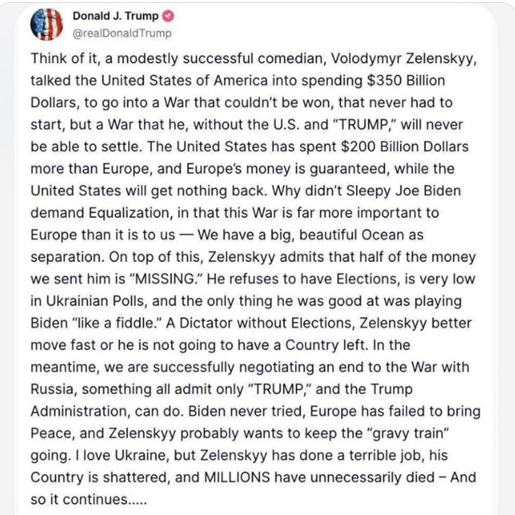Image resolution: width=515 pixels, height=515 pixels.
Task: Open the Donald J. Trump display name
Action: pyautogui.click(x=116, y=16)
